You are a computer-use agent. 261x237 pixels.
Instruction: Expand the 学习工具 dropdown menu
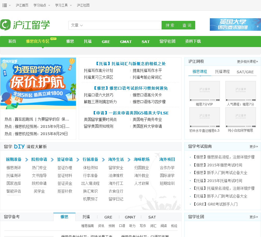[63, 5]
